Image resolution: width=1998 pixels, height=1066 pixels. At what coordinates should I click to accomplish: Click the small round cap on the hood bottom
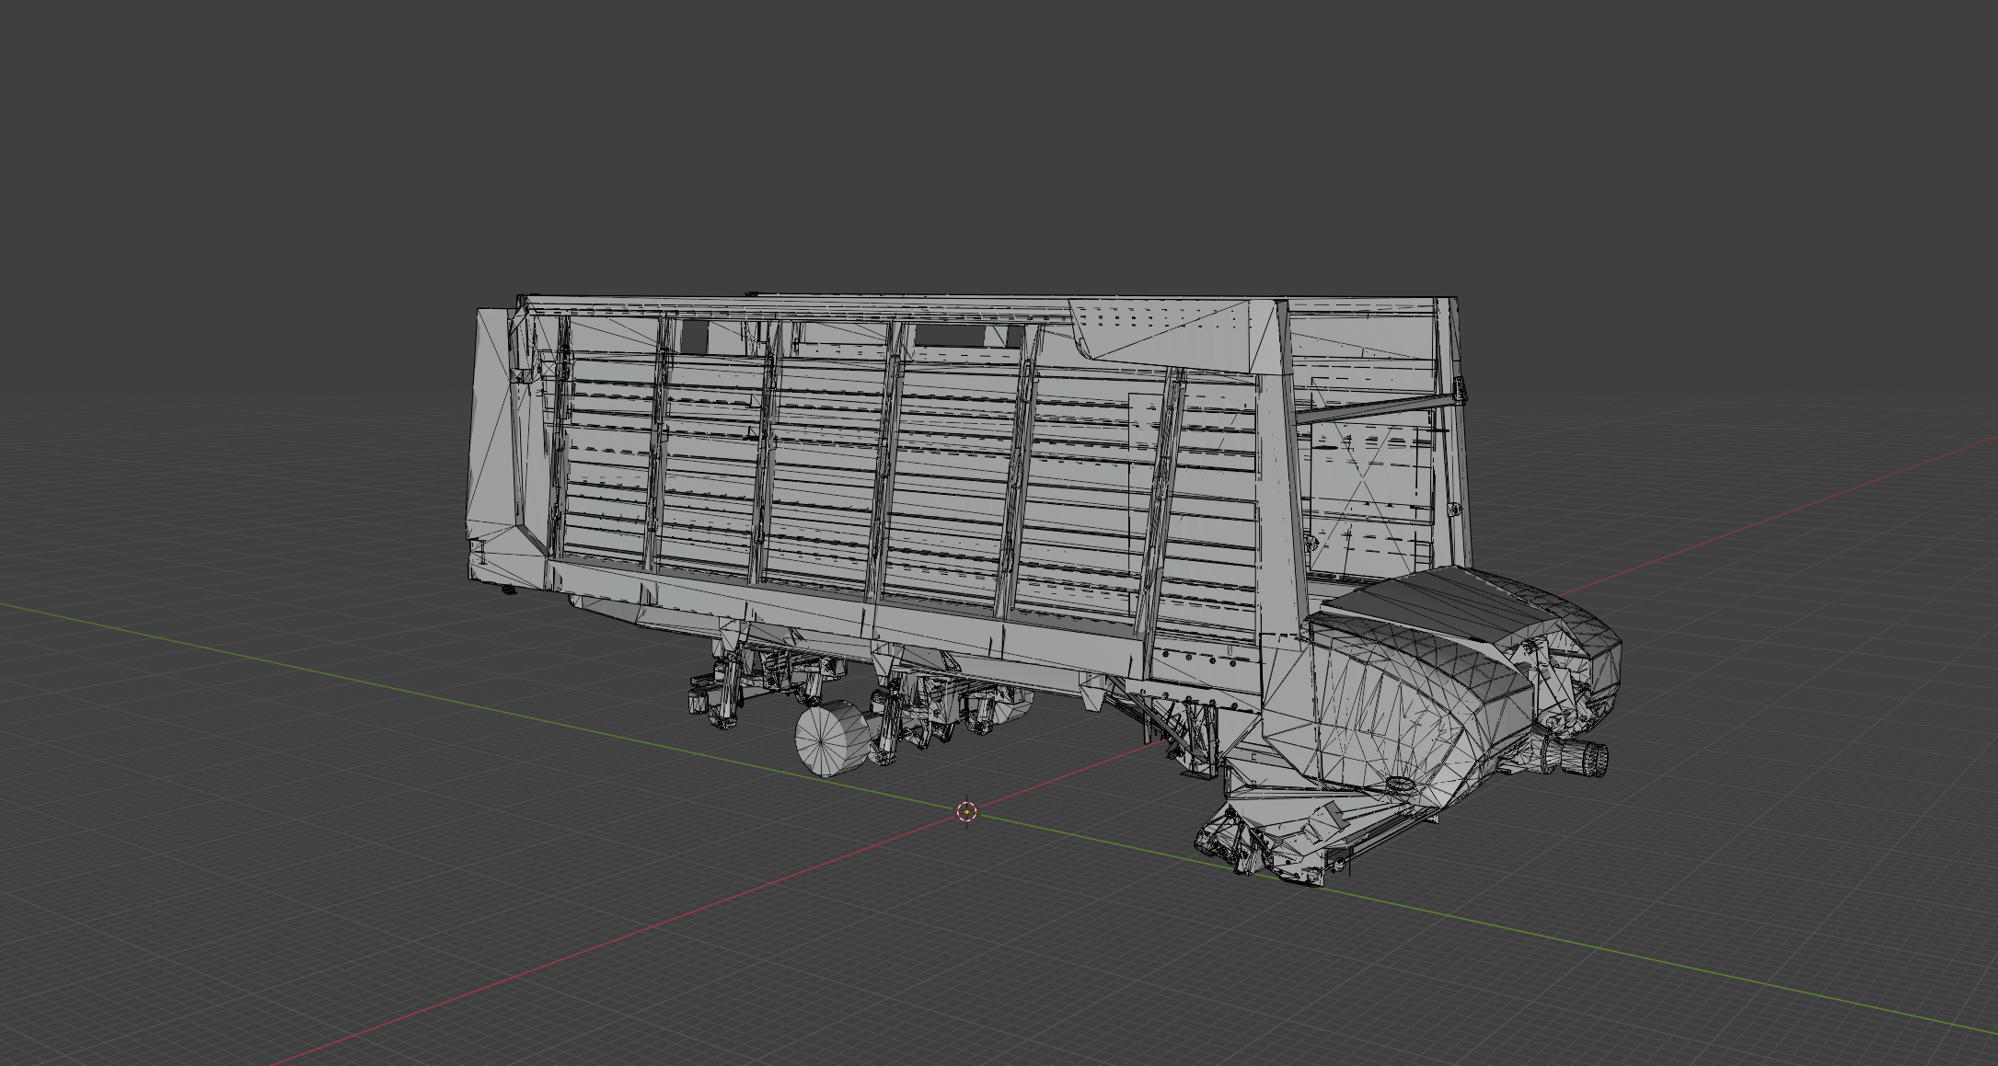click(x=1400, y=784)
